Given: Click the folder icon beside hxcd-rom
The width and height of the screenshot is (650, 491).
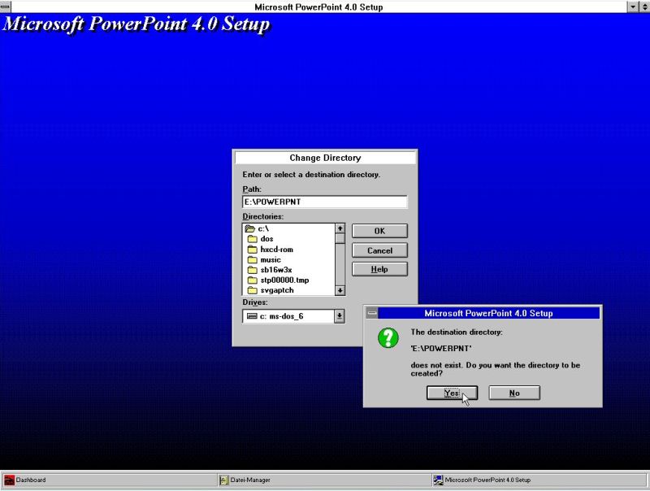Looking at the screenshot, I should tap(253, 250).
